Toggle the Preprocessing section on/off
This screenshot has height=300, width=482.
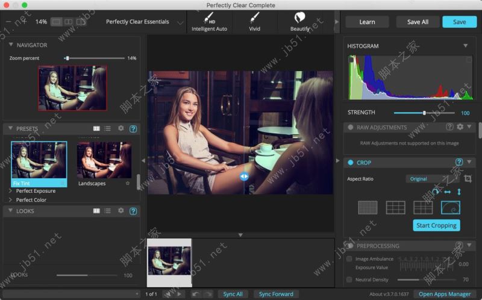350,246
